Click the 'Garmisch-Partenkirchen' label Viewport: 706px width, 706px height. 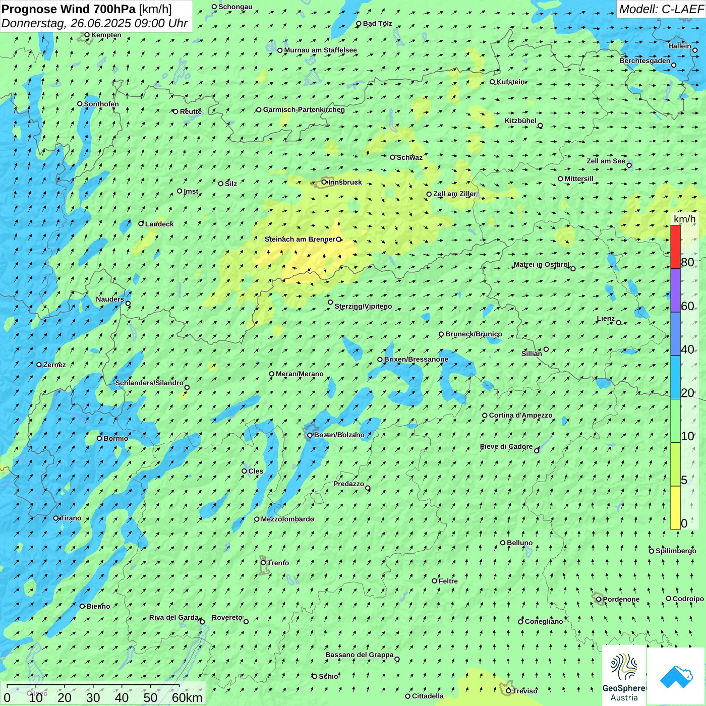coord(304,109)
